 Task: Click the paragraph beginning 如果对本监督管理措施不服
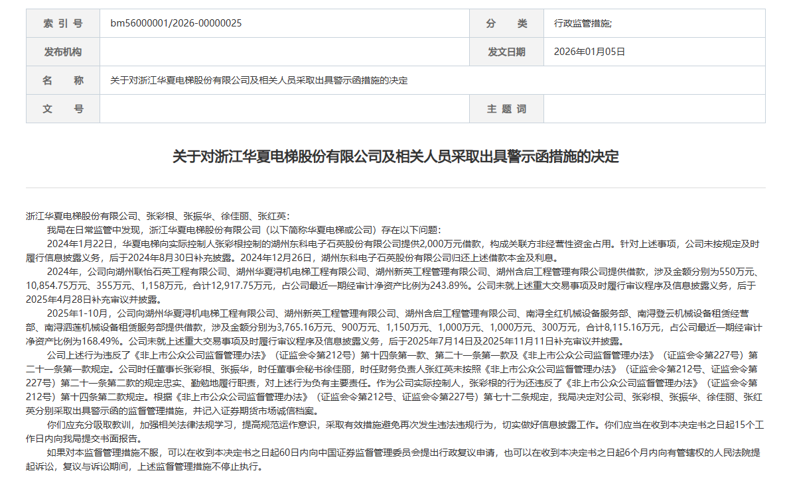pos(395,459)
